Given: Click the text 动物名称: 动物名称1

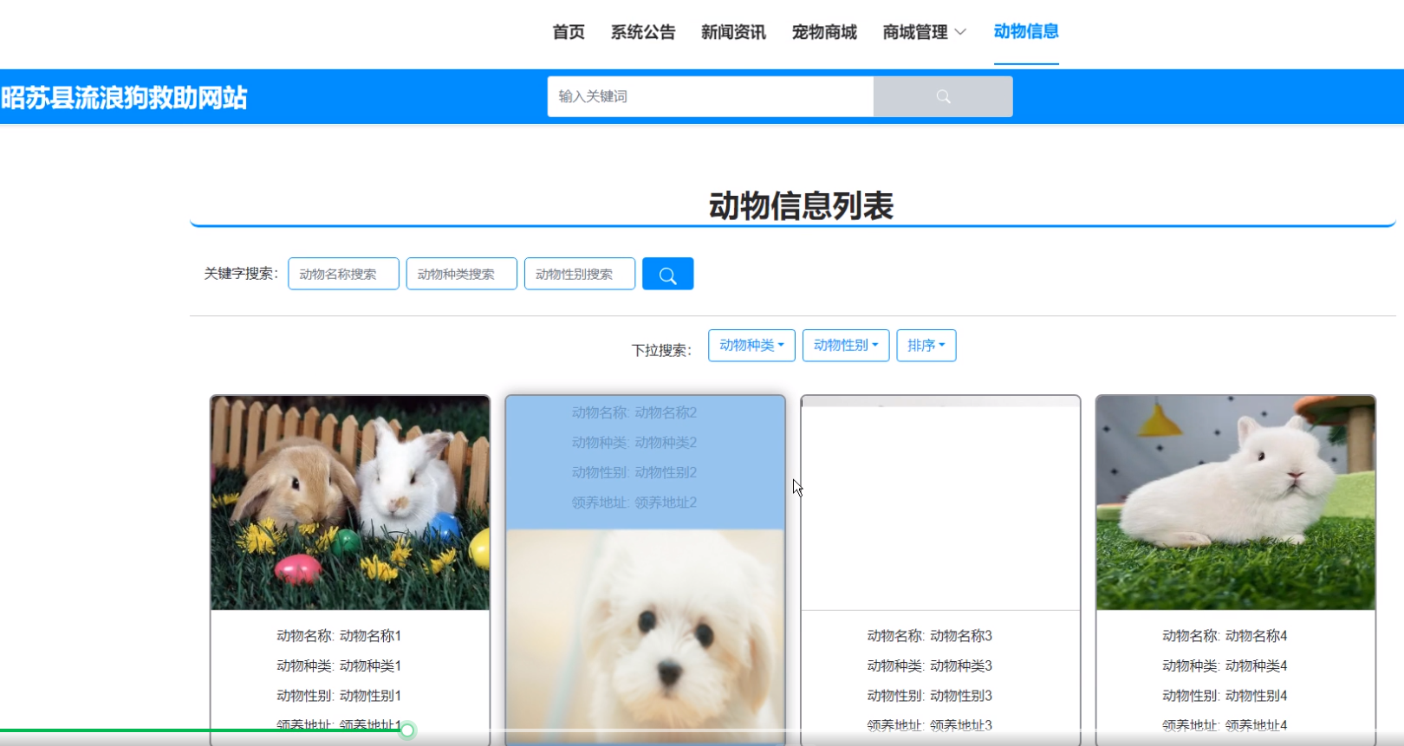Looking at the screenshot, I should tap(339, 636).
